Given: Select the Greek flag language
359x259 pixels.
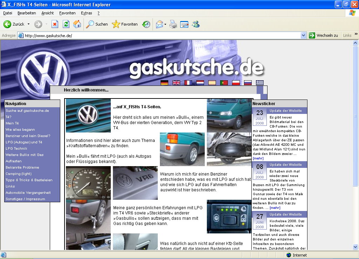Looking at the screenshot, I should click(260, 83).
